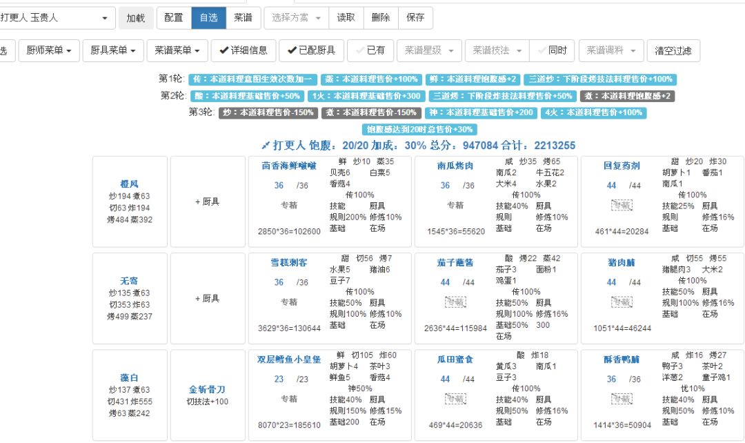Screen dimensions: 745x443
Task: Click rule tag 4火：本道料理售价+100%
Action: [593, 112]
